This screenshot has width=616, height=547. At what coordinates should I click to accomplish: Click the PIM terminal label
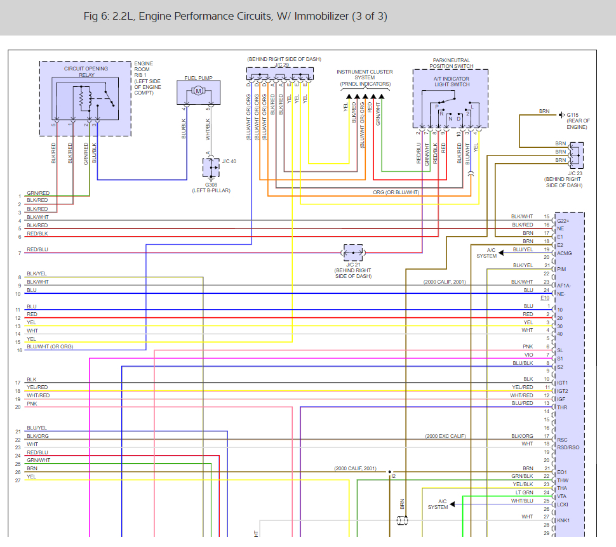[561, 270]
